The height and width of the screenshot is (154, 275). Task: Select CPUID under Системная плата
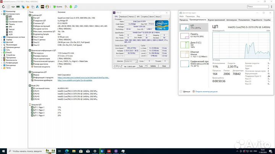click(11, 19)
